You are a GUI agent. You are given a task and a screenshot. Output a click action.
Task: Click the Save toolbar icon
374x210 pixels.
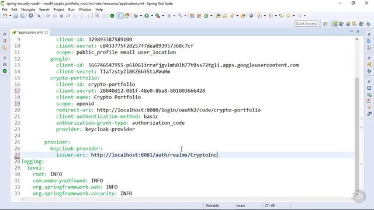[x=16, y=16]
